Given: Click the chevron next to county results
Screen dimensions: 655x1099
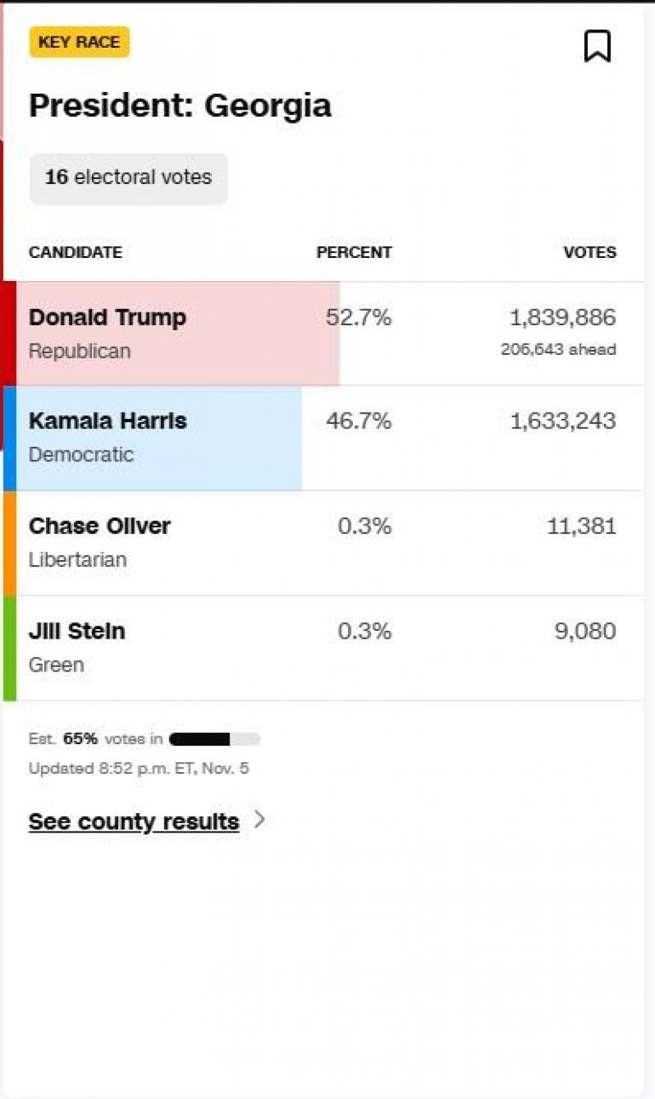Looking at the screenshot, I should [x=259, y=820].
